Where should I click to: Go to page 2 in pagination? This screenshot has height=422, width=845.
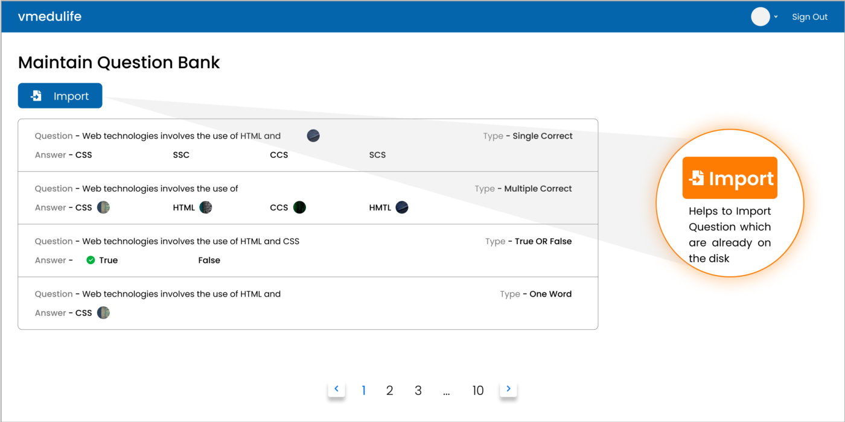[389, 391]
